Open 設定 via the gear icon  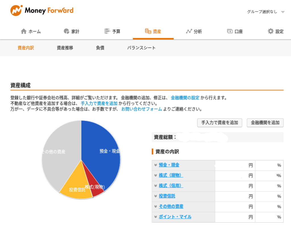click(x=271, y=31)
